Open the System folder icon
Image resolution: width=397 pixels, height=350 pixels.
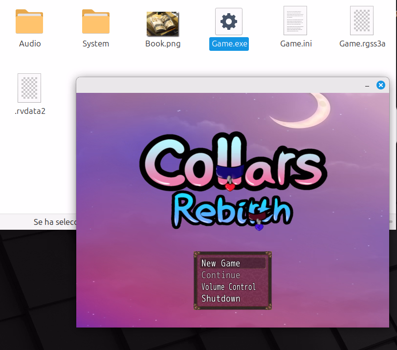(96, 22)
